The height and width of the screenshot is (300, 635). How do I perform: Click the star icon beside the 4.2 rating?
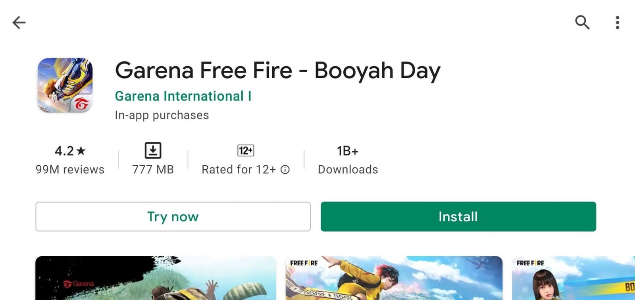[81, 151]
